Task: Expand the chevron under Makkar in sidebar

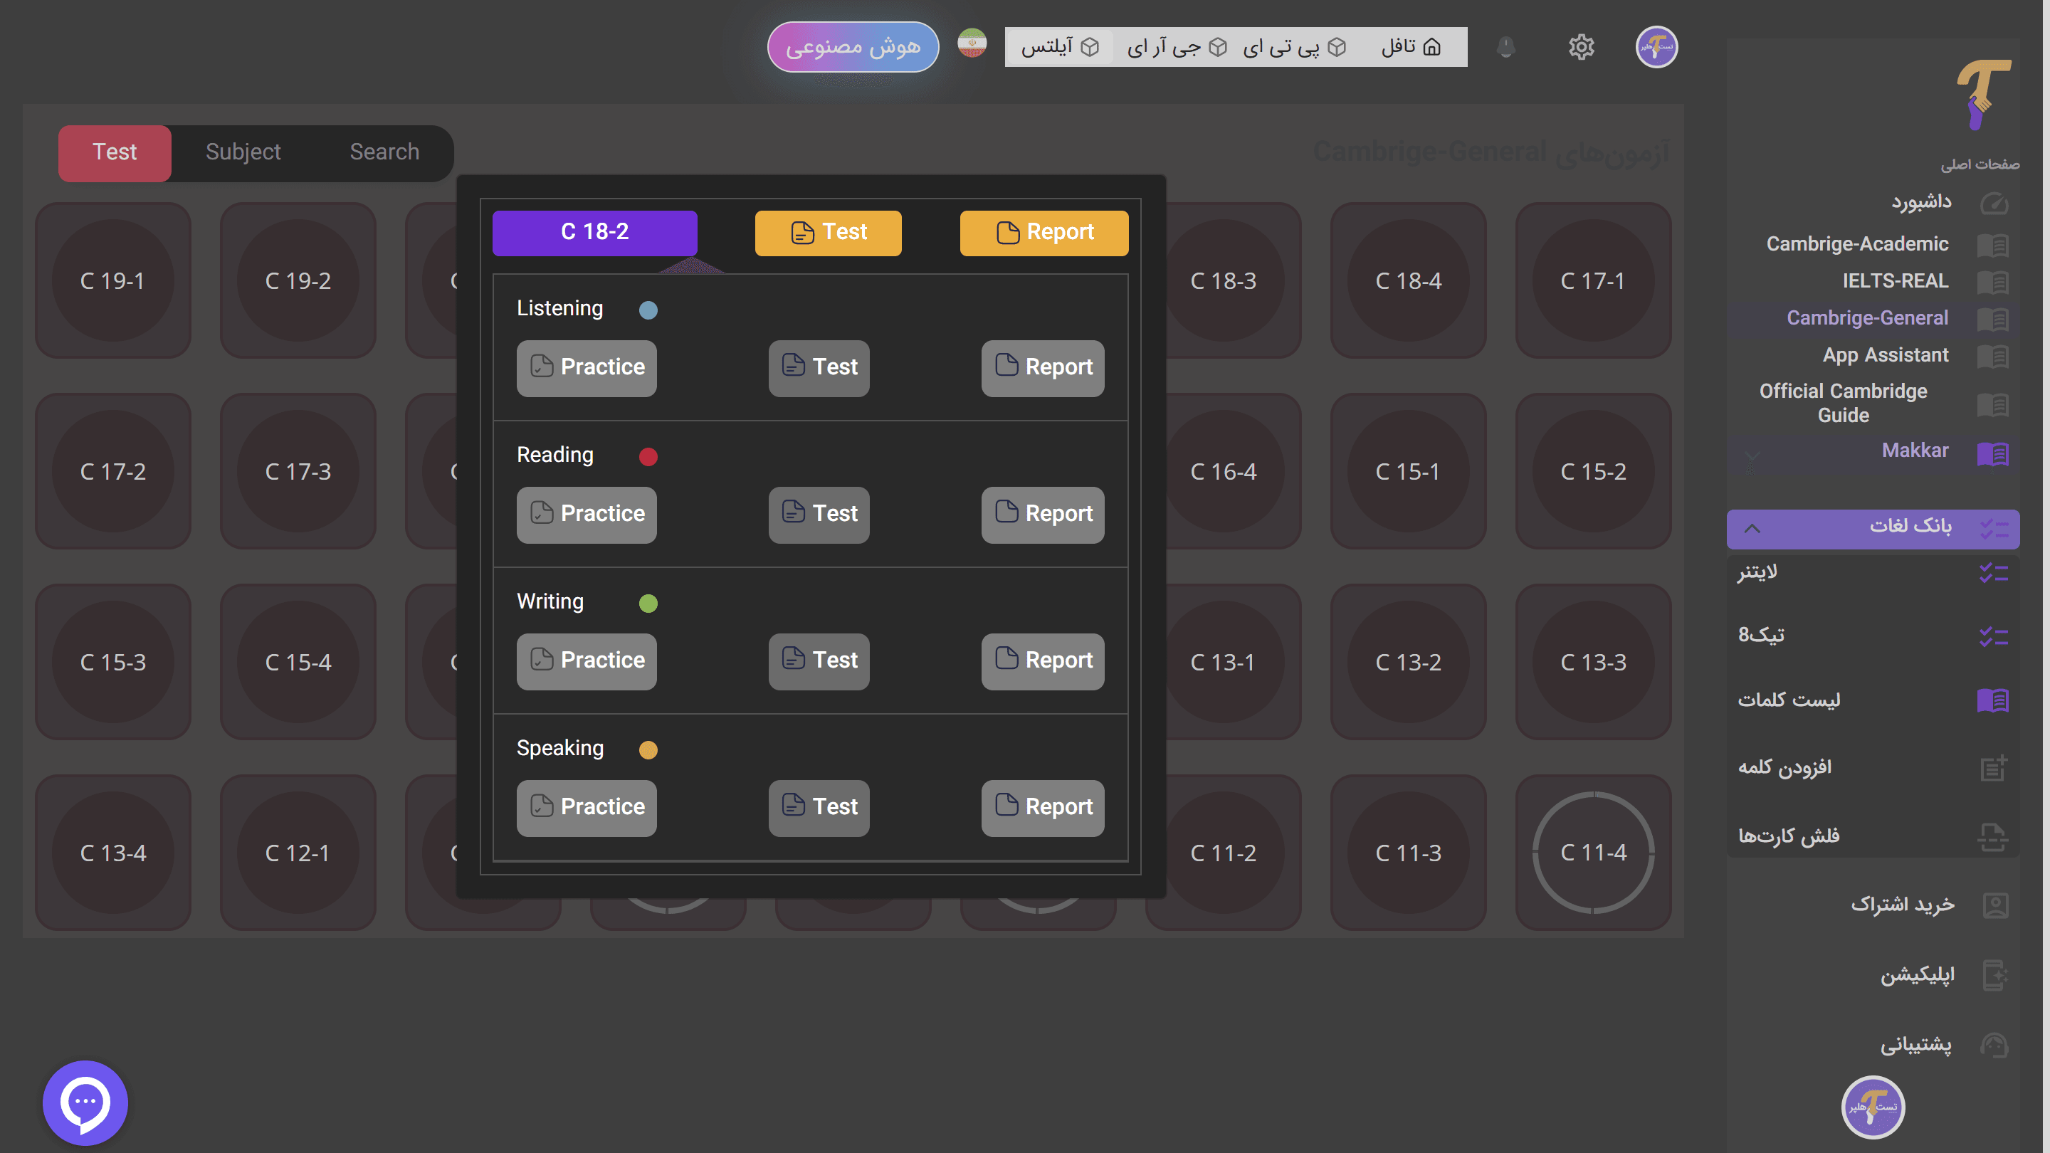Action: (x=1751, y=456)
